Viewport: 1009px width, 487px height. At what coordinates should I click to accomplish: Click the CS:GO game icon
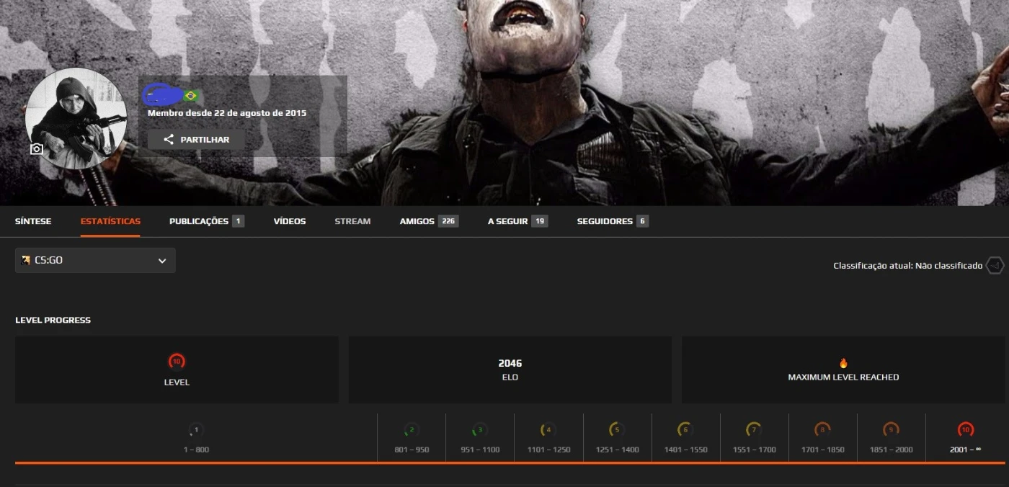(x=26, y=260)
